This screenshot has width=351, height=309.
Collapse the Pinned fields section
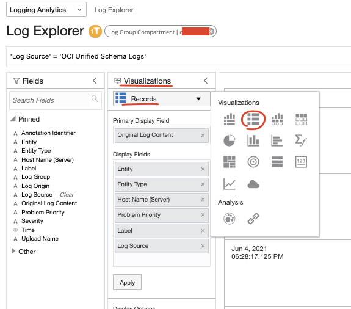[x=13, y=118]
